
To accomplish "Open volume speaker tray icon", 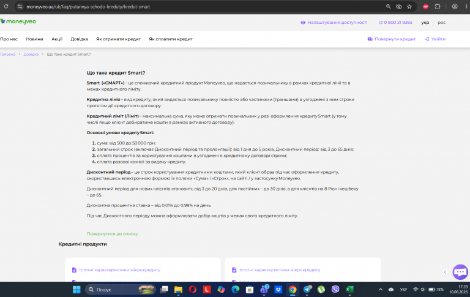I will click(x=423, y=290).
